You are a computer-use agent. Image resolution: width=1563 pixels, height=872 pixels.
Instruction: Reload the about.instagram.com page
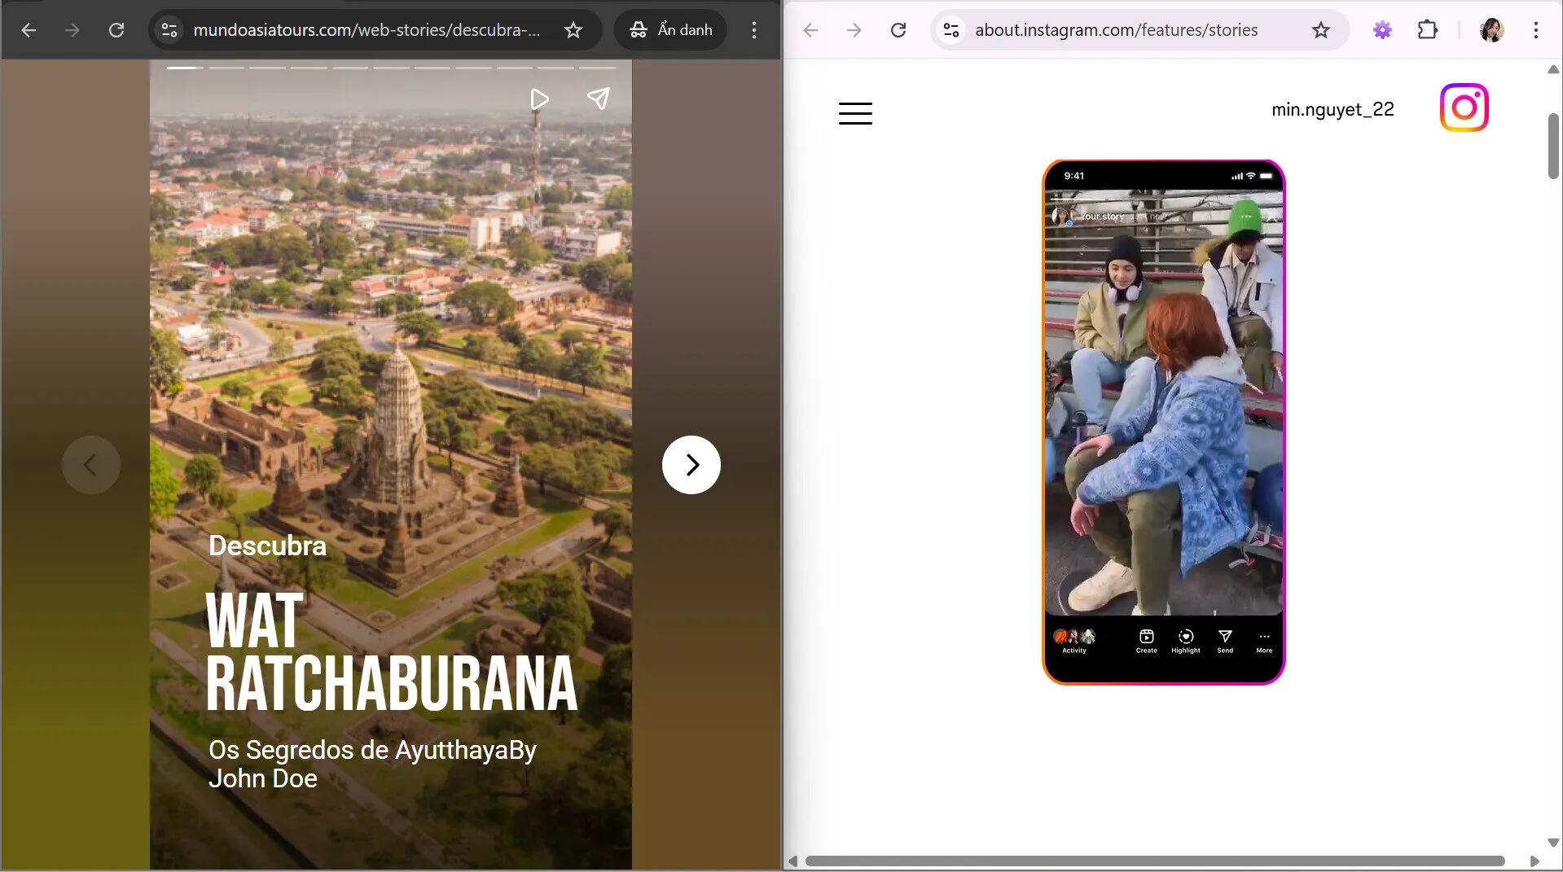click(898, 29)
